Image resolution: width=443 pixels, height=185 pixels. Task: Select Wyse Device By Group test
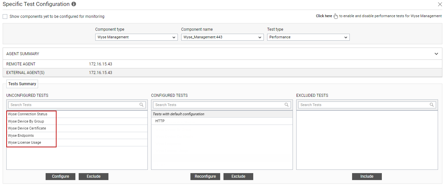coord(77,121)
